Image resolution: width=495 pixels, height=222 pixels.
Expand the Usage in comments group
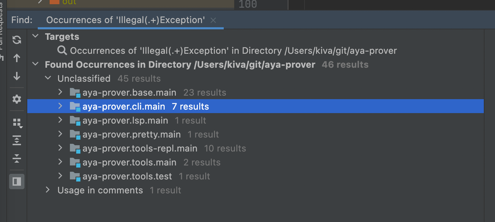tap(48, 190)
